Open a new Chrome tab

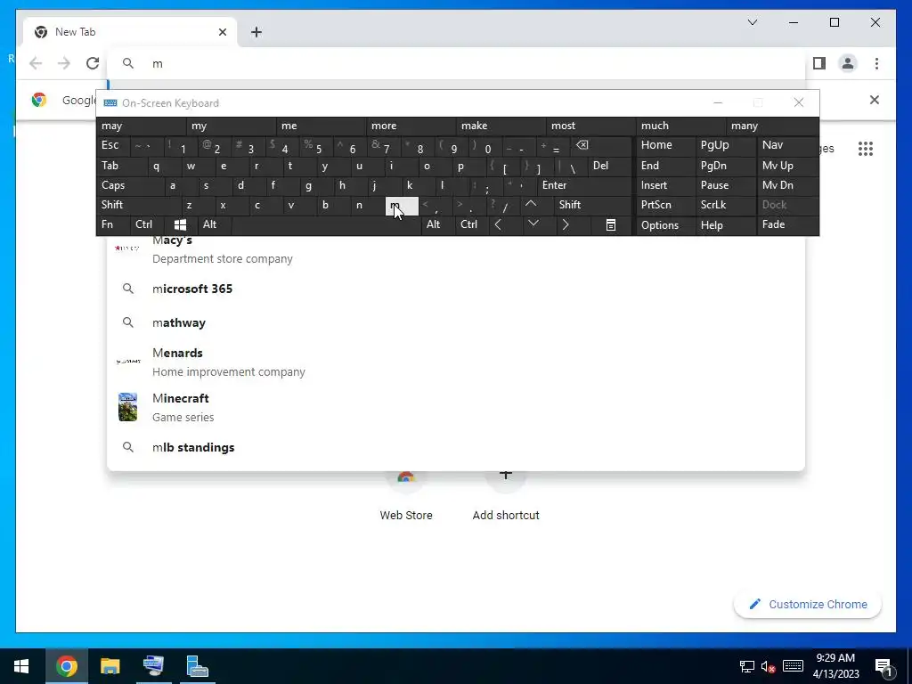click(x=256, y=32)
